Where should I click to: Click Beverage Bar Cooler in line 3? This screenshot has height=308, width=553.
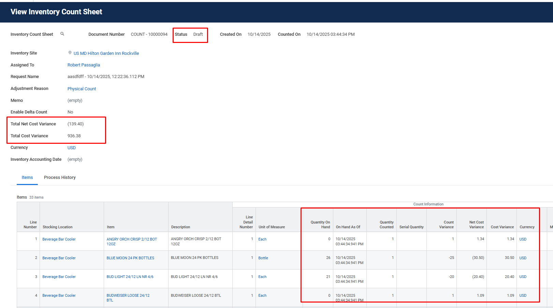(x=59, y=277)
